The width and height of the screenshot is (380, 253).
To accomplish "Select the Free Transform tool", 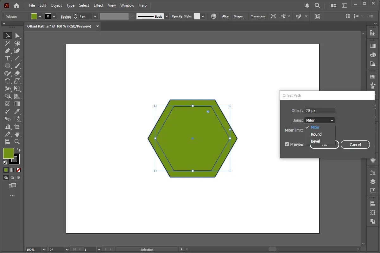I will tap(17, 89).
